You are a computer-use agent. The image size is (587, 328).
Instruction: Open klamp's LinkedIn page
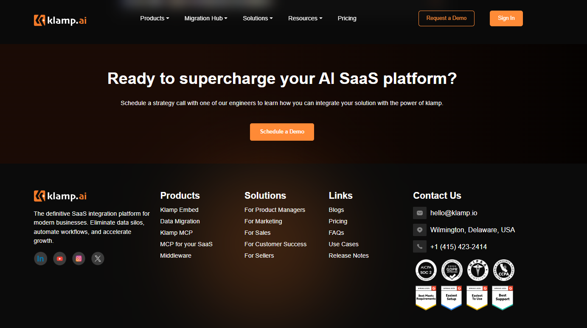[40, 259]
